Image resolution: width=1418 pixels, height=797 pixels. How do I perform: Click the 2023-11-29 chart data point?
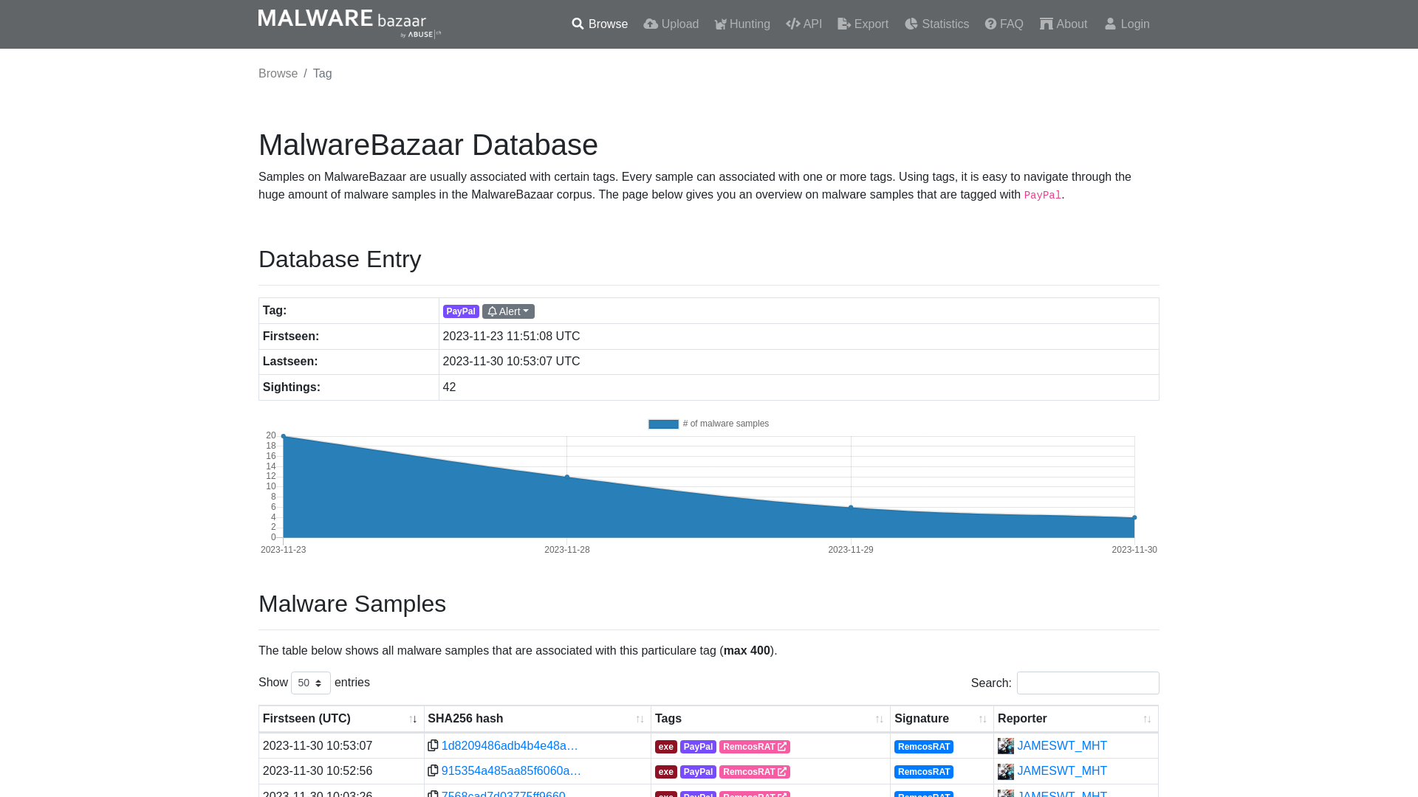coord(851,507)
